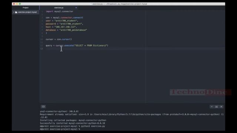Click the exercise.py window title text
The image size is (237, 133).
(x=120, y=4)
